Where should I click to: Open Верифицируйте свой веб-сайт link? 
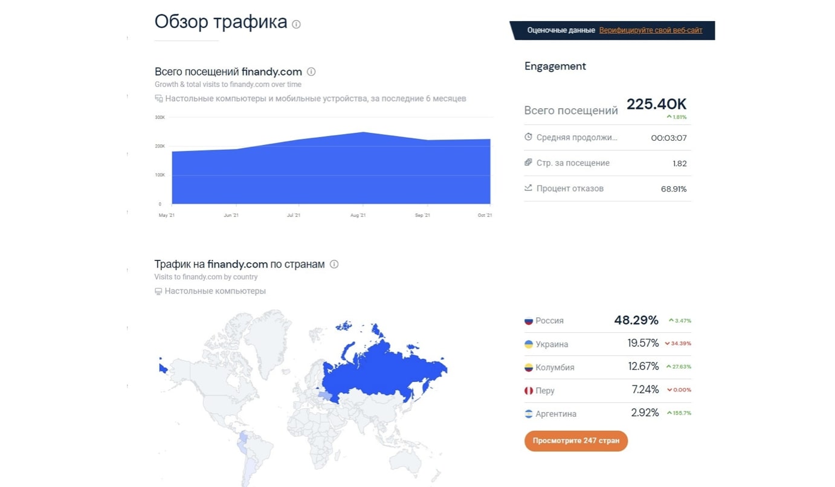tap(651, 30)
